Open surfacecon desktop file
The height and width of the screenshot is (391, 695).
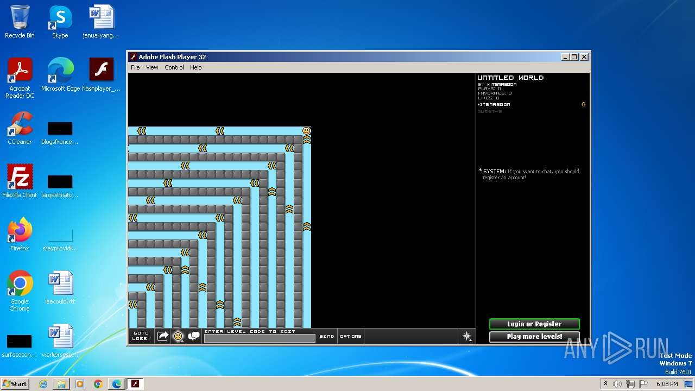[x=20, y=346]
